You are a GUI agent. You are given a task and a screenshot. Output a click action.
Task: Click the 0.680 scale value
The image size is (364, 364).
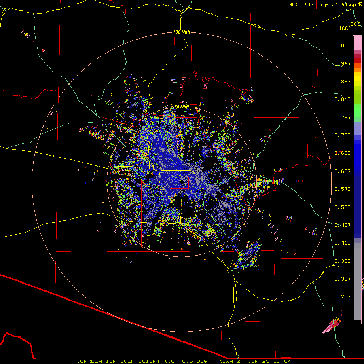(343, 153)
